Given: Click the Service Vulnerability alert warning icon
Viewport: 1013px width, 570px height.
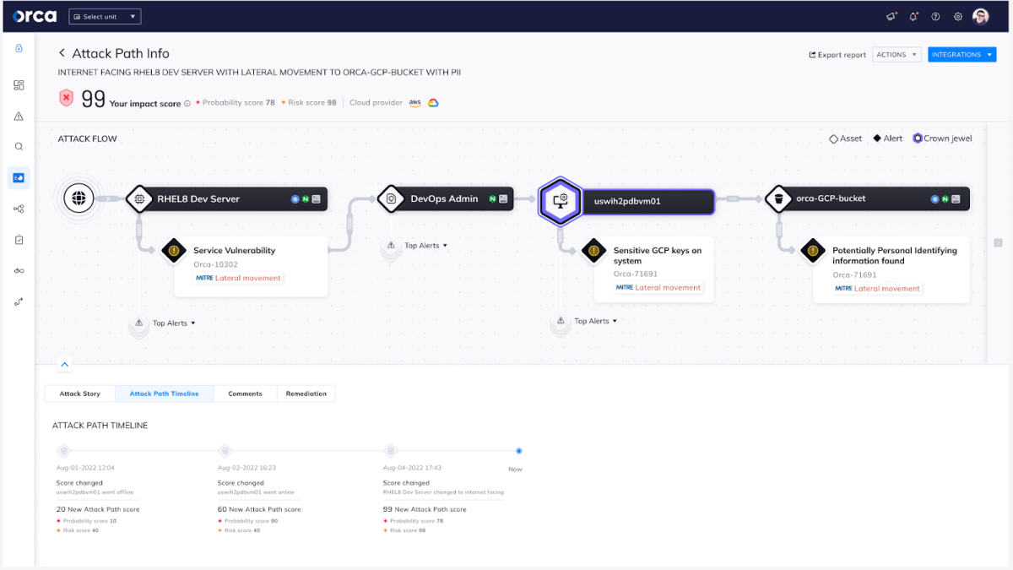Looking at the screenshot, I should [174, 251].
